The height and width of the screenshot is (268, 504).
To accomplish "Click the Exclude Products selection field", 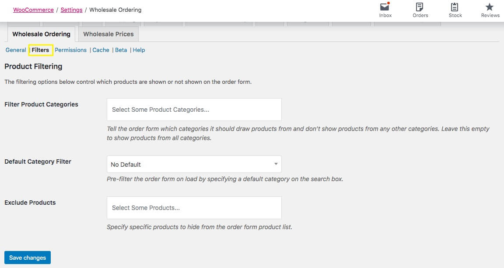I will click(194, 208).
